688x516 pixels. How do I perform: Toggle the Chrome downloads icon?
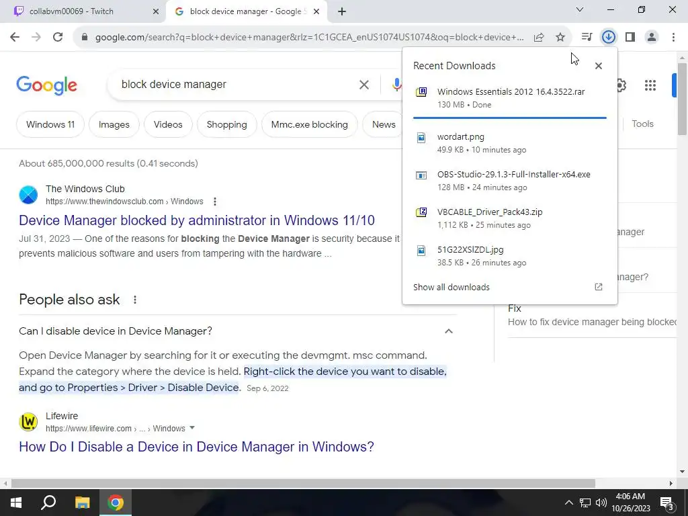[608, 38]
